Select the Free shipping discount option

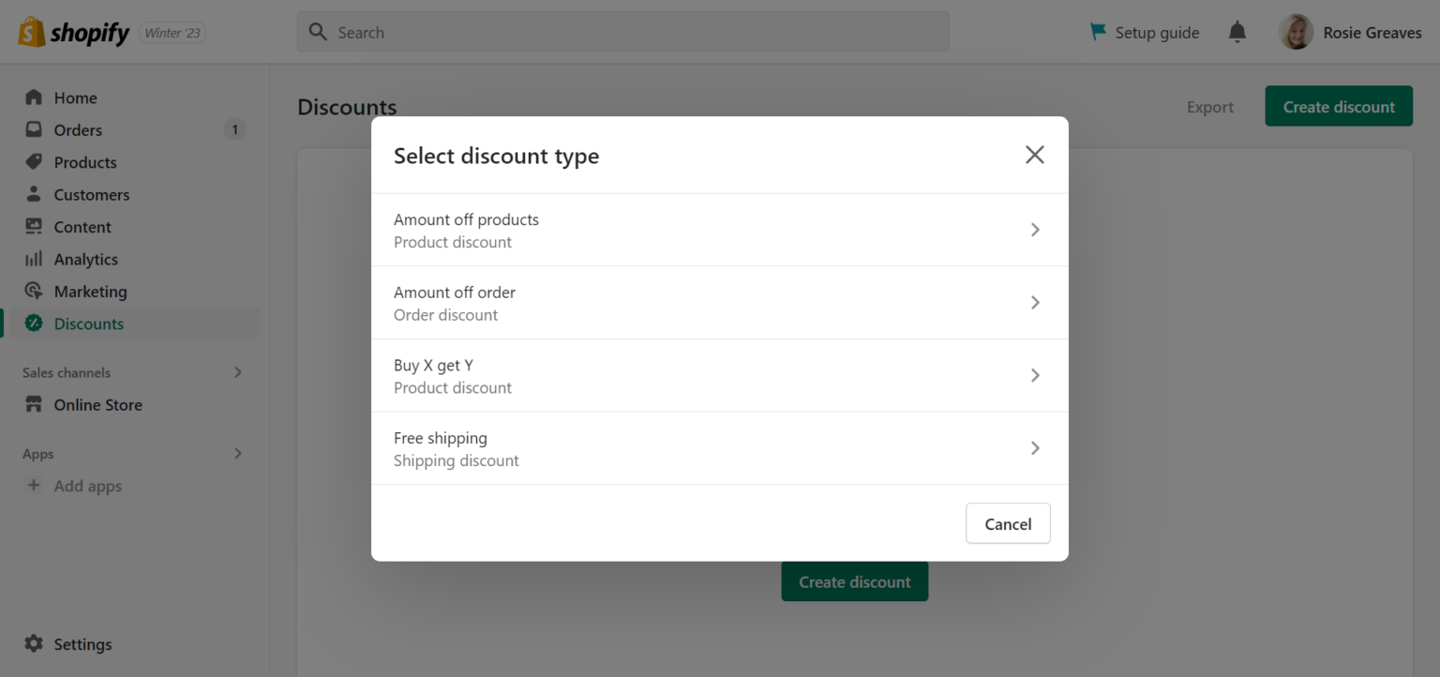pos(720,448)
